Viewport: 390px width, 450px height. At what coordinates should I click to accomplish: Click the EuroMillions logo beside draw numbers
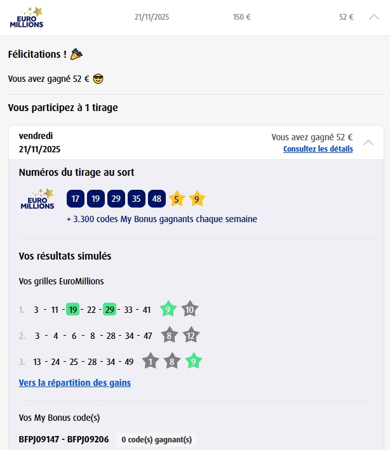(x=37, y=199)
